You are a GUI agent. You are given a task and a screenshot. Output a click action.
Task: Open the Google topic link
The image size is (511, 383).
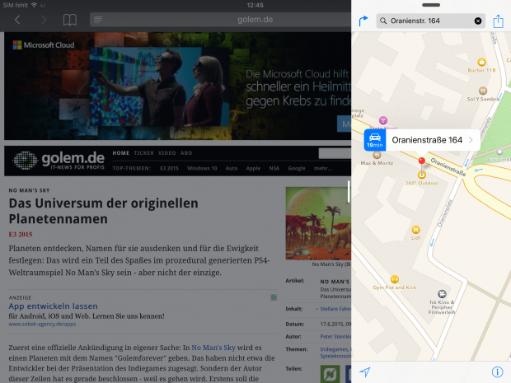click(297, 168)
